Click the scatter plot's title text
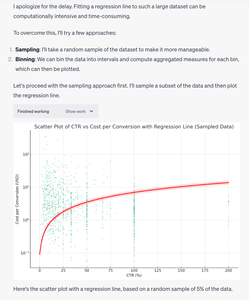The image size is (249, 300). 134,127
